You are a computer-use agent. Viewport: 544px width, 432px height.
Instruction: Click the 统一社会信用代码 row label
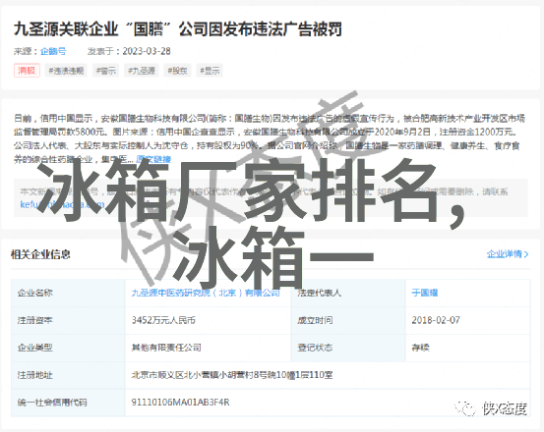pos(52,403)
